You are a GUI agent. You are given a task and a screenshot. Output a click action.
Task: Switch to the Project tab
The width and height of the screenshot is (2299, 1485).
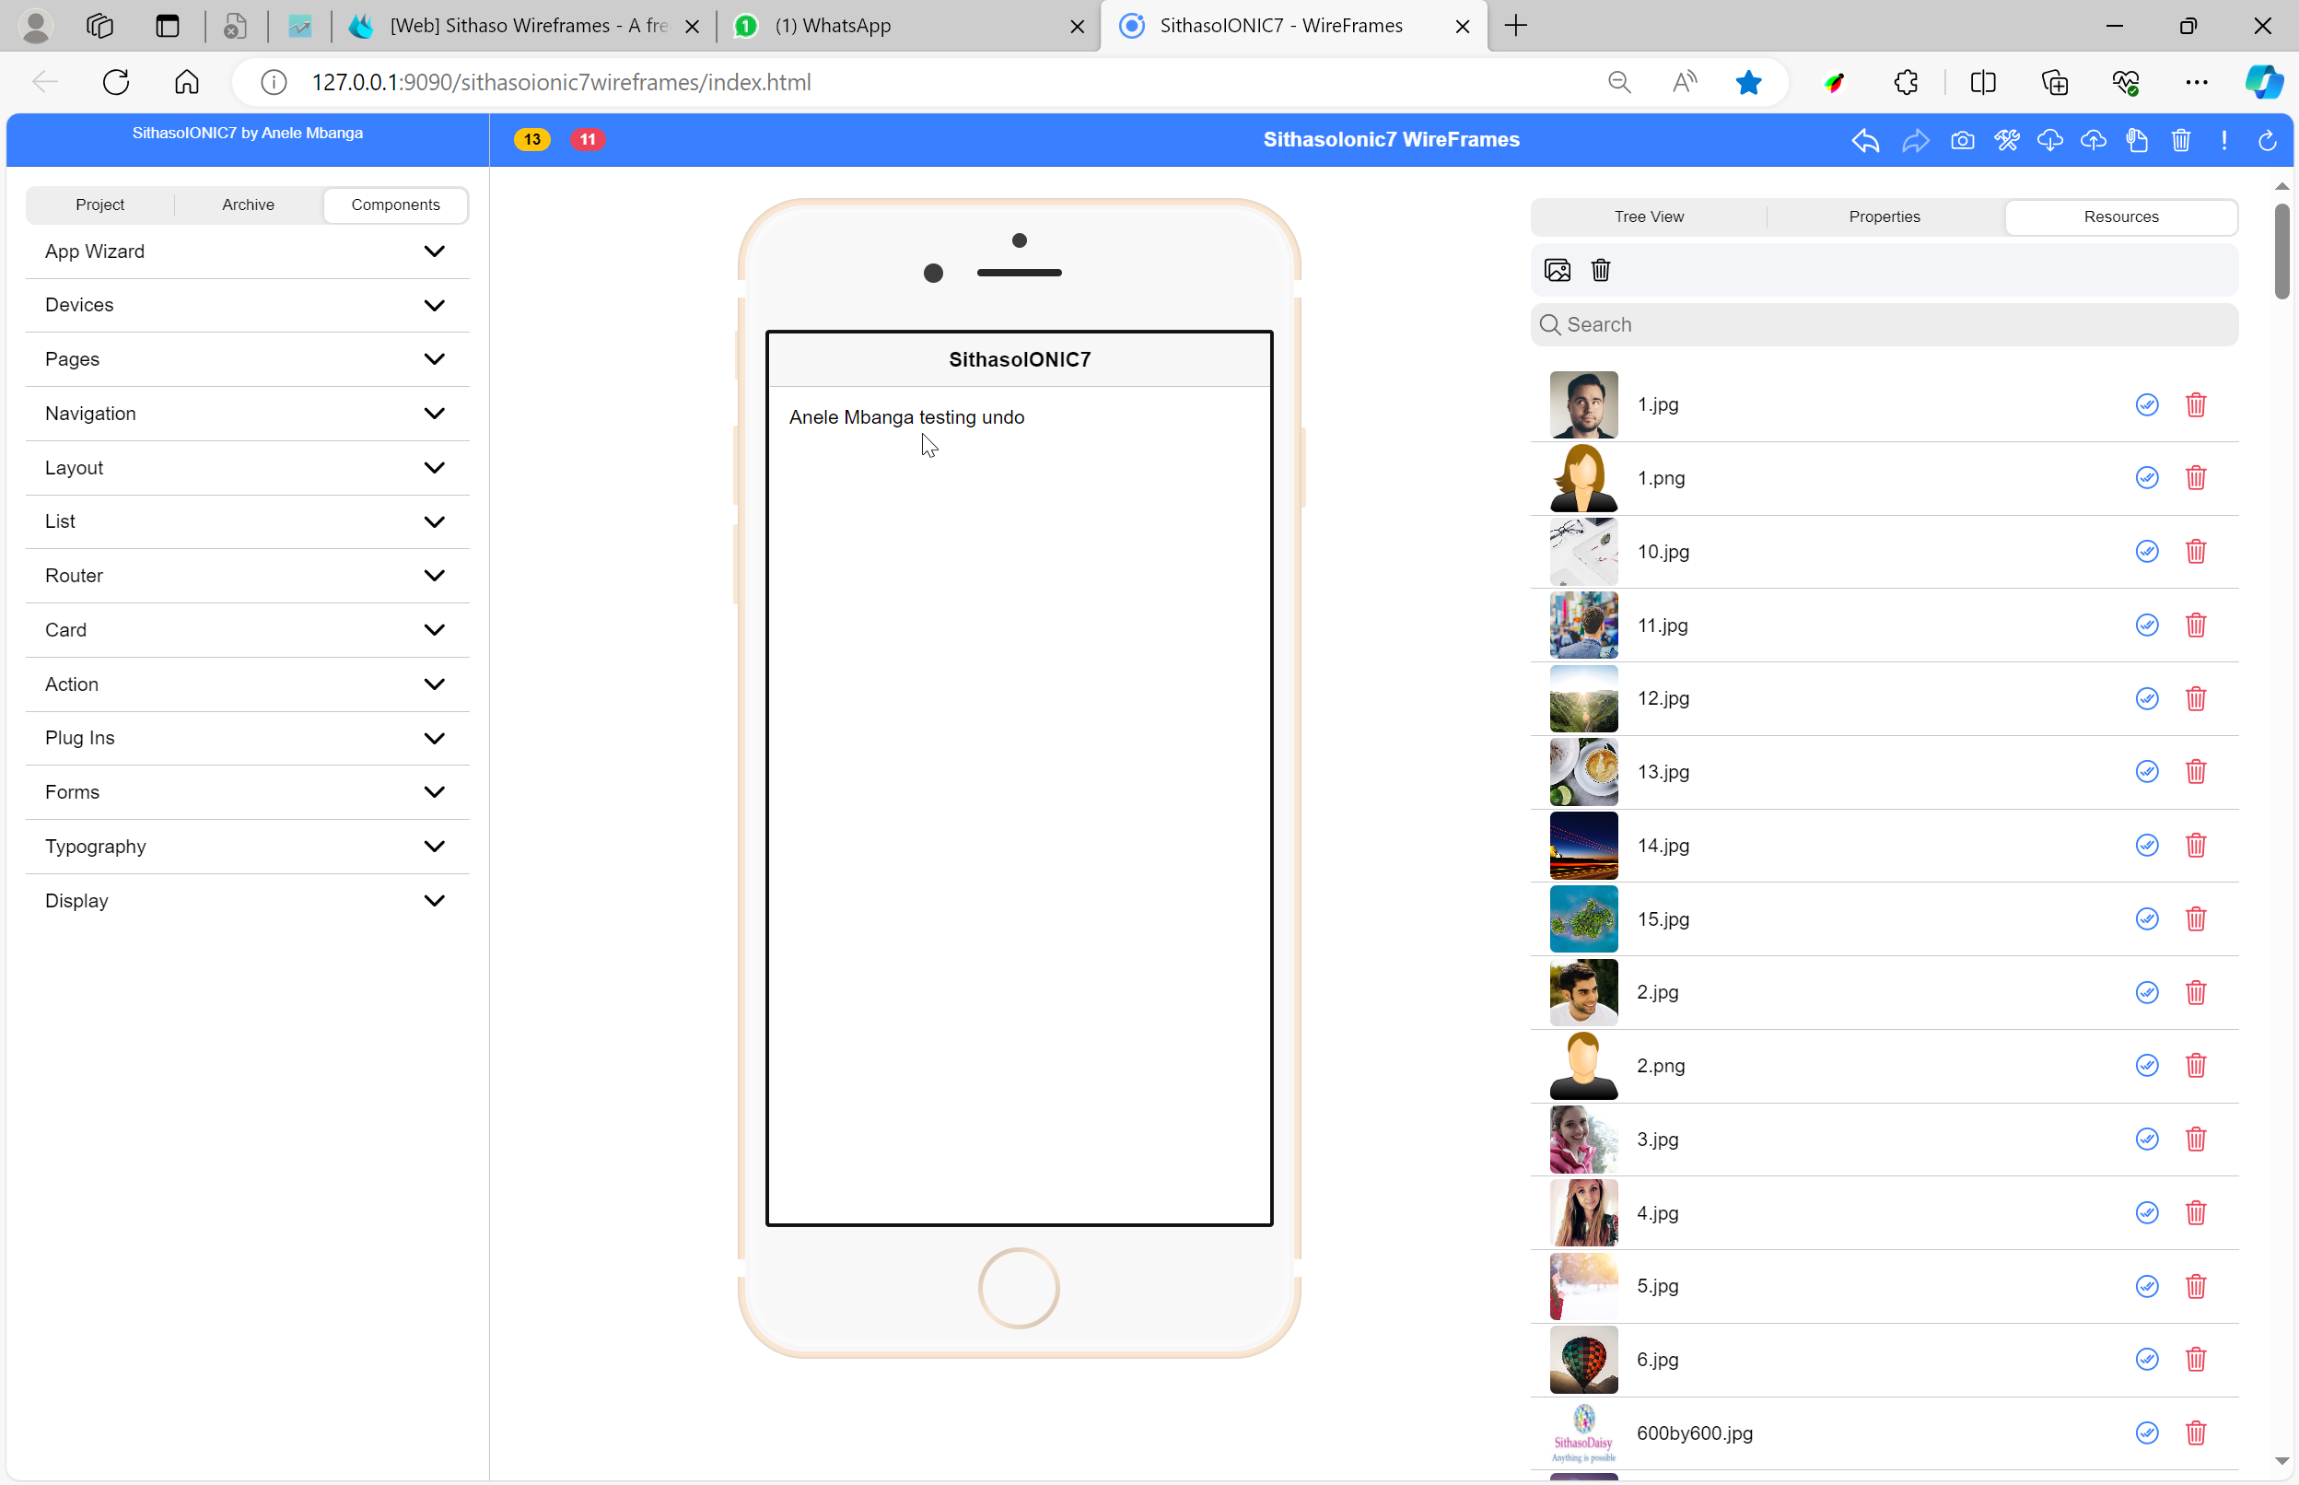pyautogui.click(x=100, y=205)
